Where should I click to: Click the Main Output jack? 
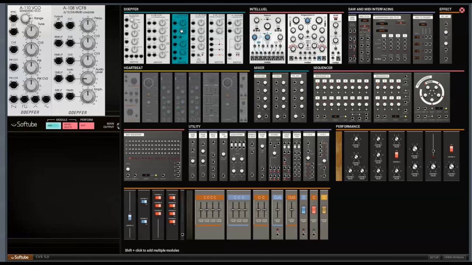pyautogui.click(x=118, y=126)
